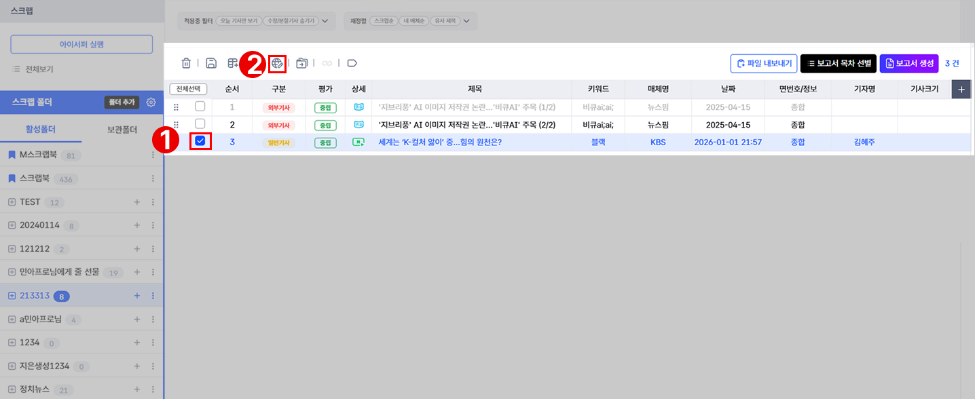Select the 활성폴더 tab
Viewport: 975px width, 399px height.
(41, 130)
